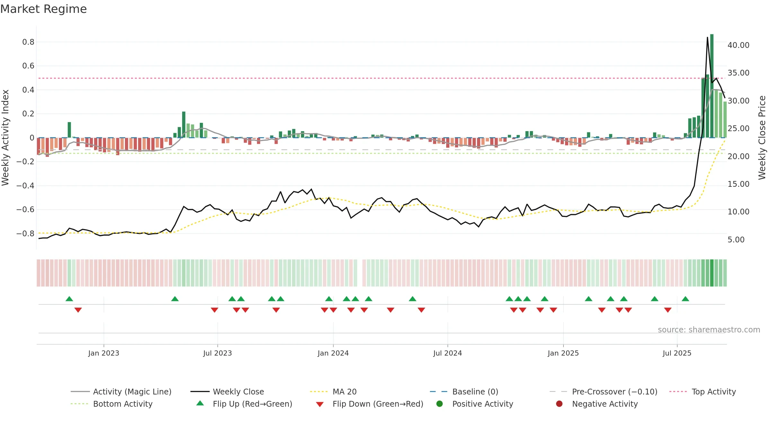
Task: Click the 25.00 tick on the price axis
Action: tap(739, 129)
